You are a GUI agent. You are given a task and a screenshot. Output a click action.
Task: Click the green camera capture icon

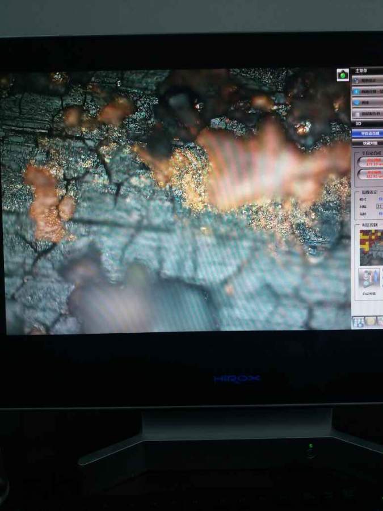(x=343, y=75)
